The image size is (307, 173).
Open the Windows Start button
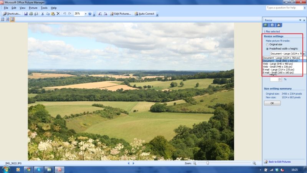click(6, 170)
